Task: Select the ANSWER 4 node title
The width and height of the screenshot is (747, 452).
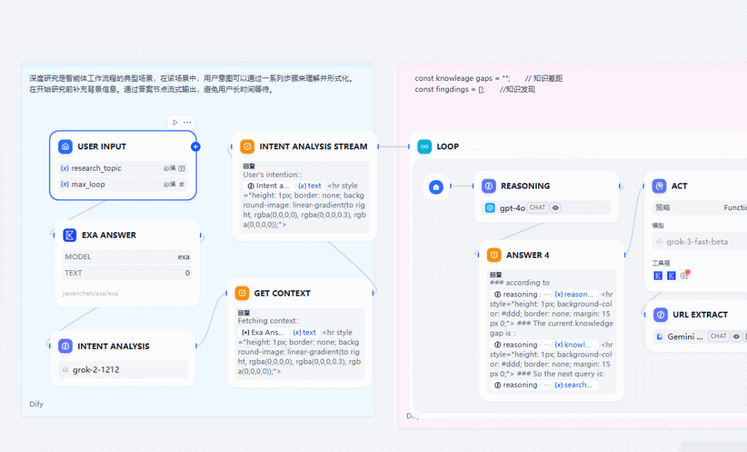Action: (x=527, y=255)
